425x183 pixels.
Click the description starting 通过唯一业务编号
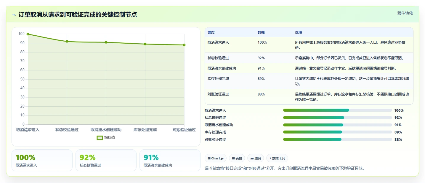pos(346,68)
